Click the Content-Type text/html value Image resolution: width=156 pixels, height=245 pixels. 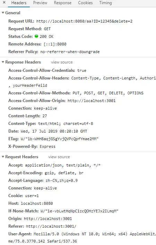[66, 124]
